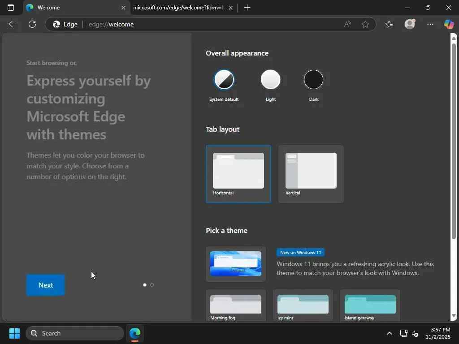This screenshot has width=459, height=344.
Task: Select the first page indicator dot
Action: (x=145, y=284)
